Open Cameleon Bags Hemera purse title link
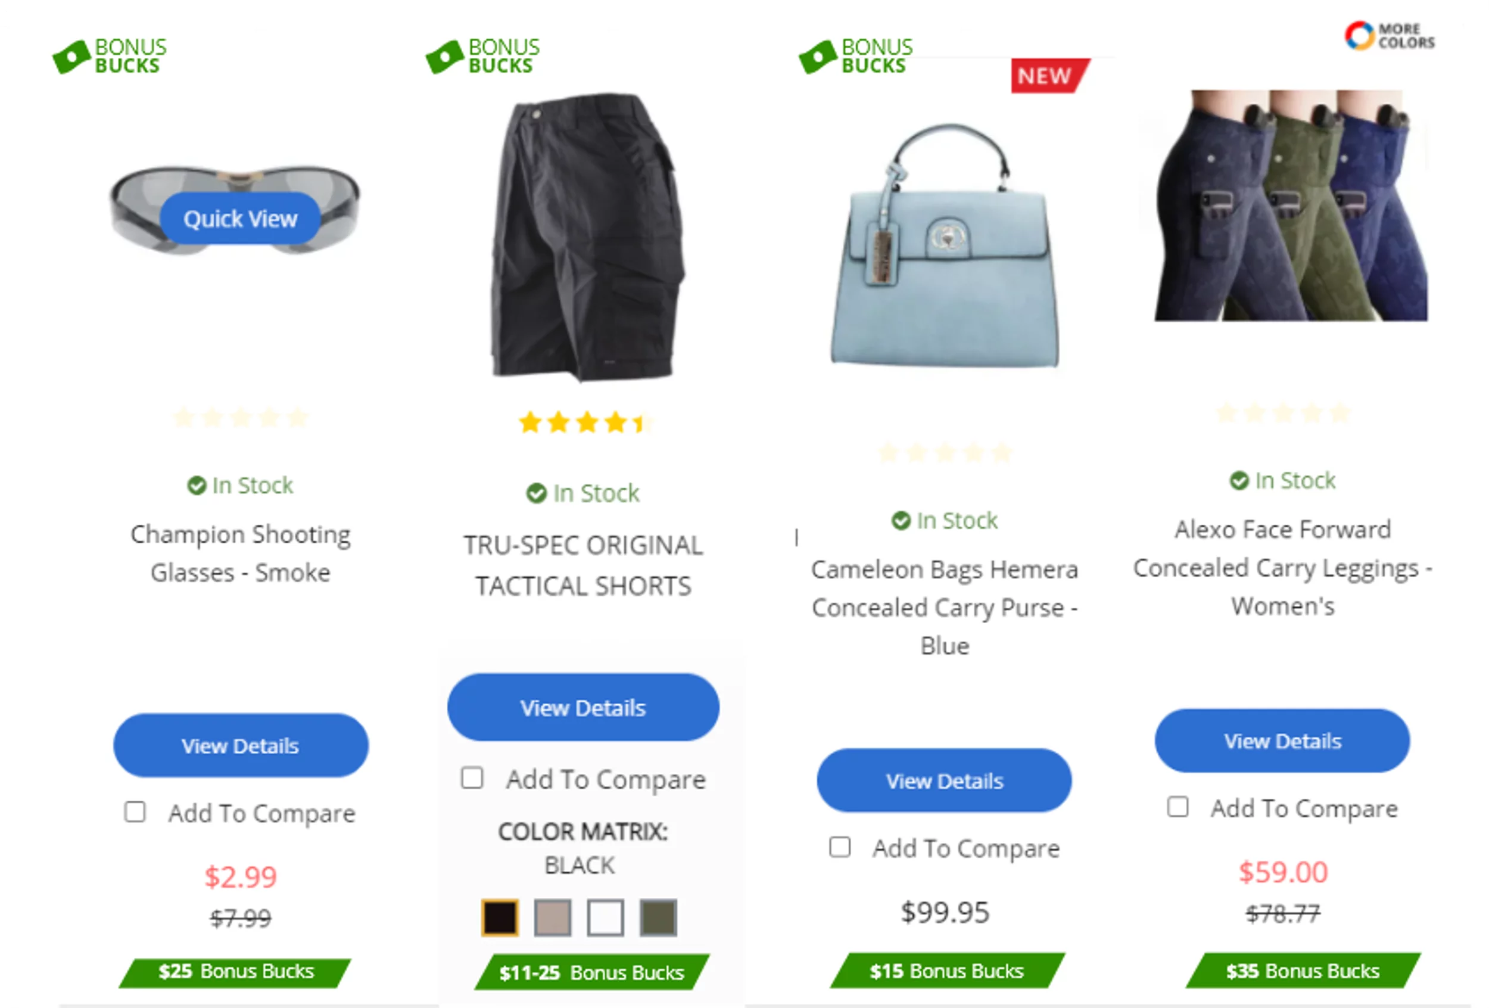This screenshot has height=1008, width=1489. pos(945,608)
